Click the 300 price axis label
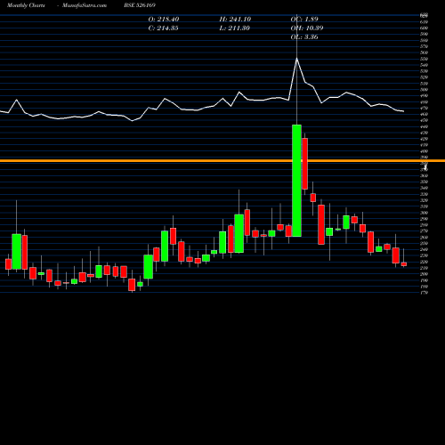The height and width of the screenshot is (445, 445). (x=425, y=213)
